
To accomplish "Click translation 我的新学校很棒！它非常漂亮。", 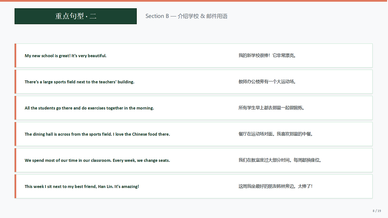I will click(x=267, y=56).
